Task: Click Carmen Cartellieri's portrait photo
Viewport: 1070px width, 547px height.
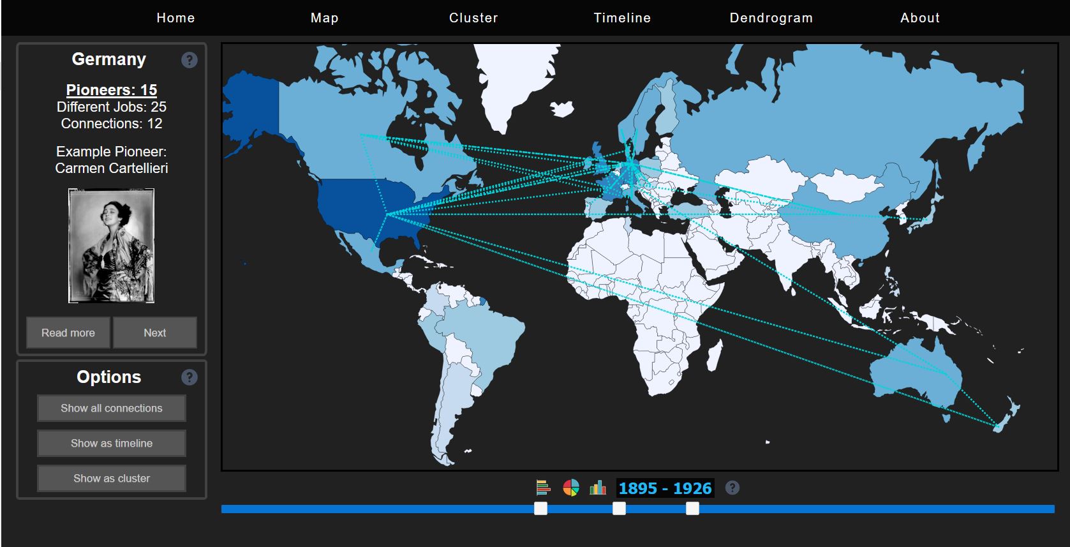Action: [112, 246]
